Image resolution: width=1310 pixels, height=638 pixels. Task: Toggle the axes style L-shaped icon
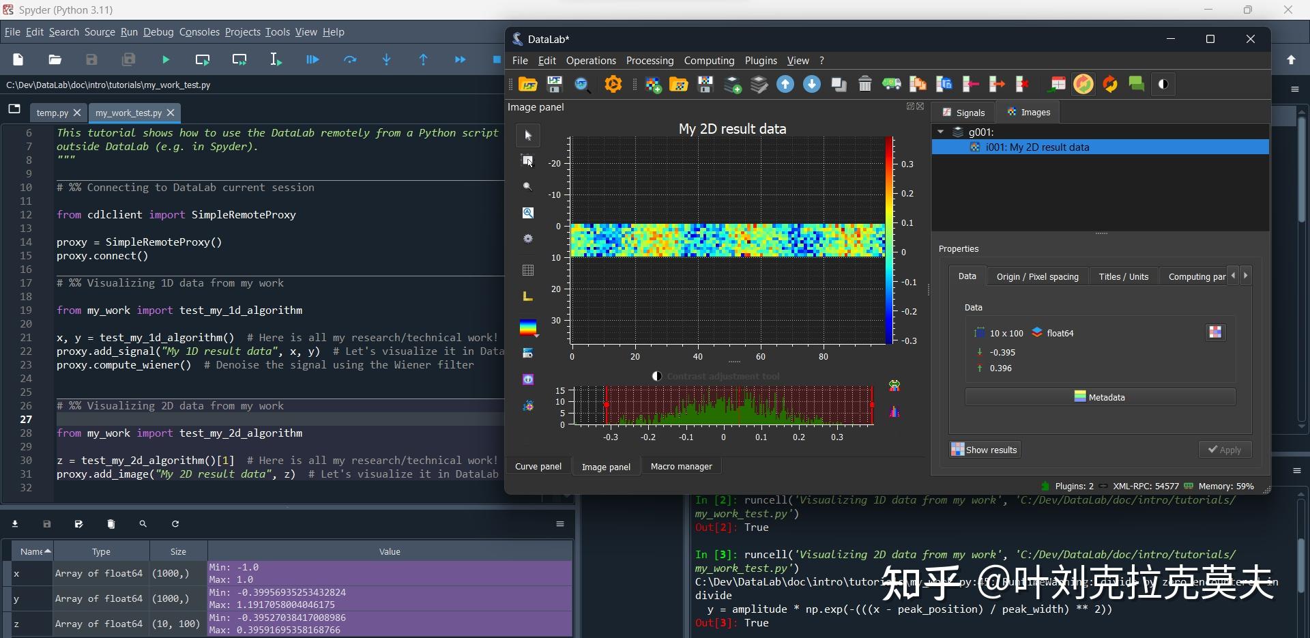(528, 296)
